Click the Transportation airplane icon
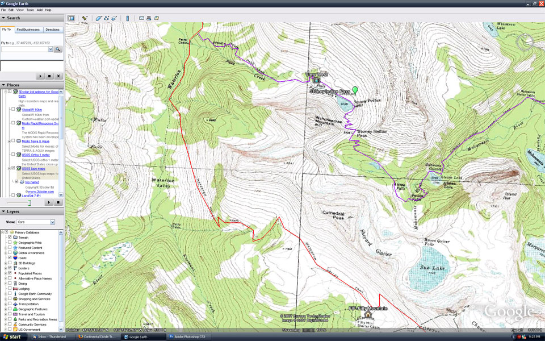 (x=15, y=304)
